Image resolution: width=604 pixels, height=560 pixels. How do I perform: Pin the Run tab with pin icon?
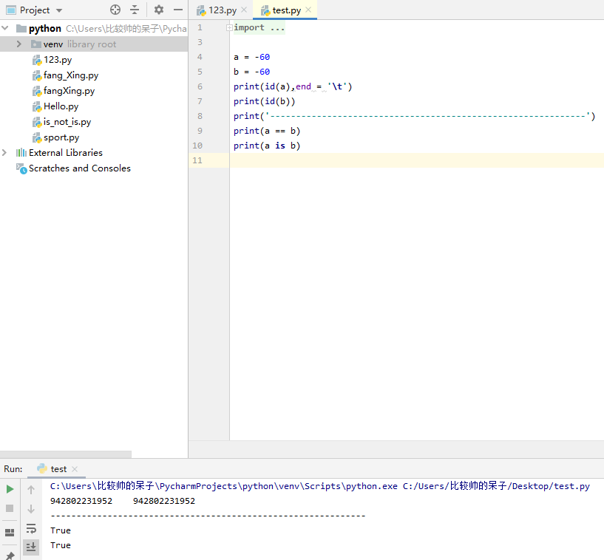click(10, 556)
